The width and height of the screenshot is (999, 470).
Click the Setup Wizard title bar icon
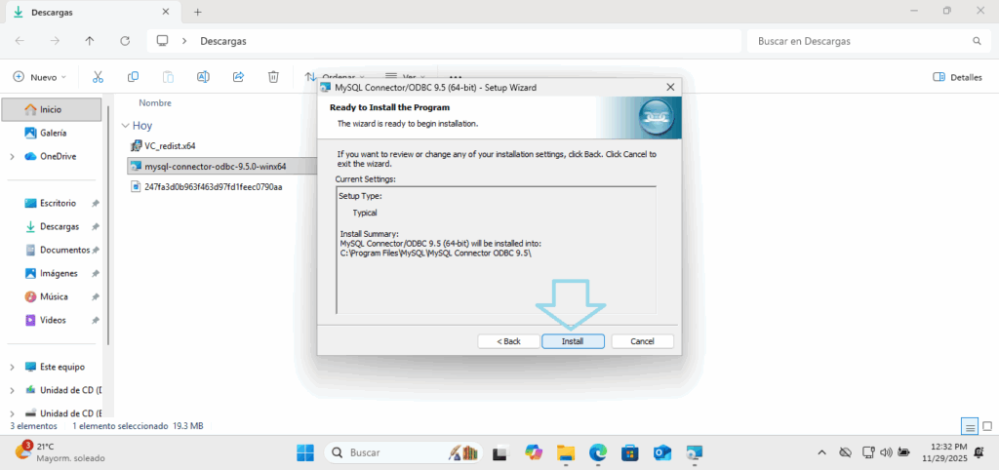(326, 87)
